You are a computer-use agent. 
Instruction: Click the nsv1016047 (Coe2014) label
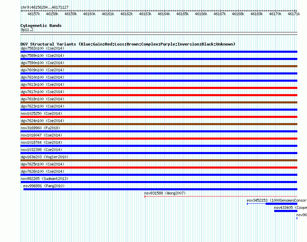[41, 135]
